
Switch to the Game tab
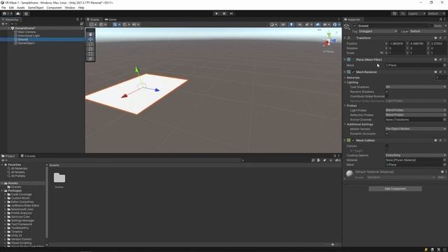(111, 20)
